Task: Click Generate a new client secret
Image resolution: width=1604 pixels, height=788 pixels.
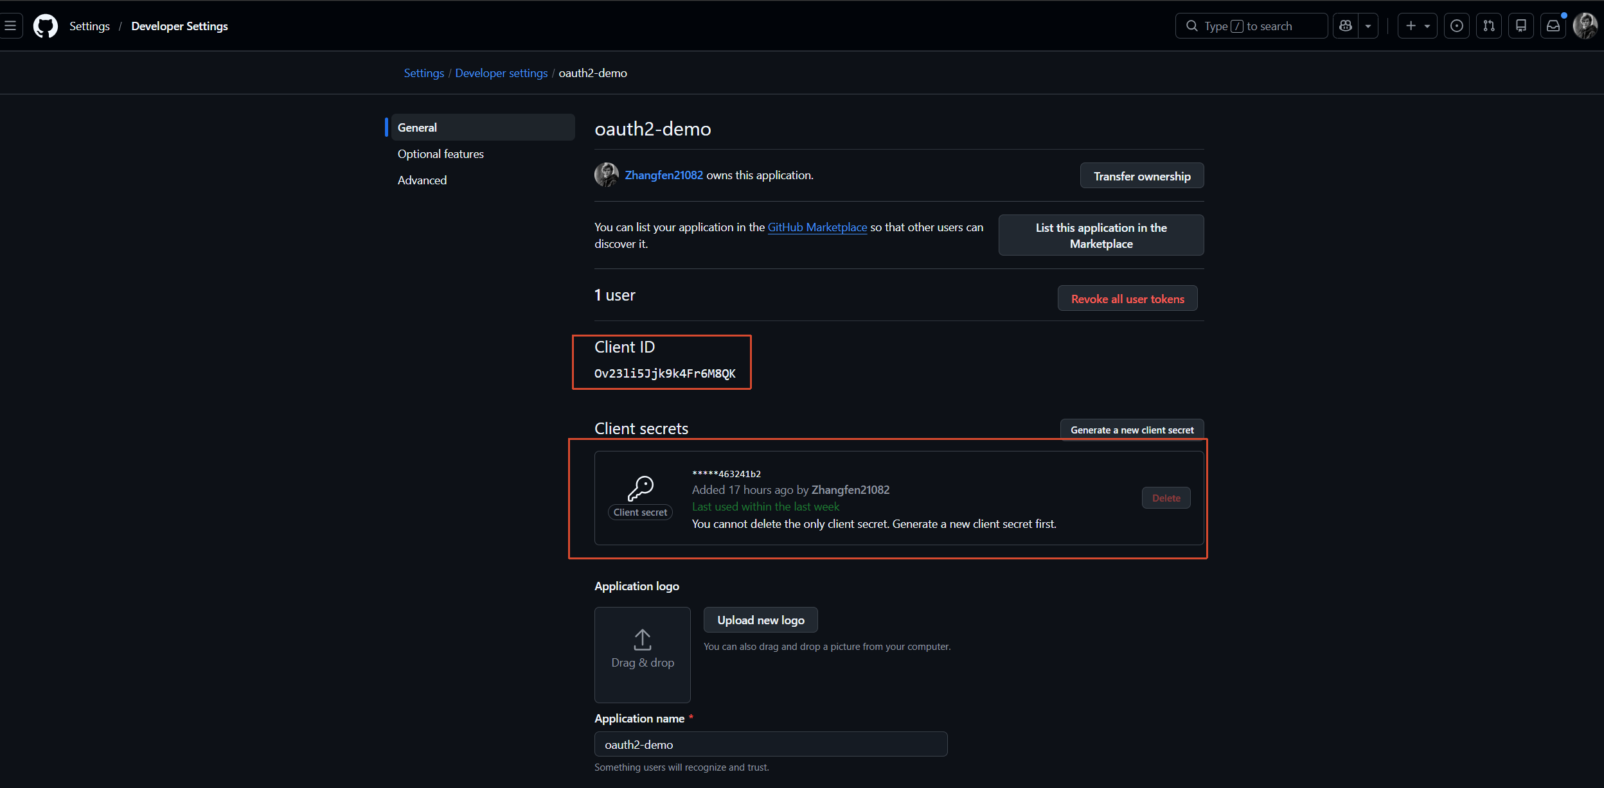Action: click(1132, 430)
